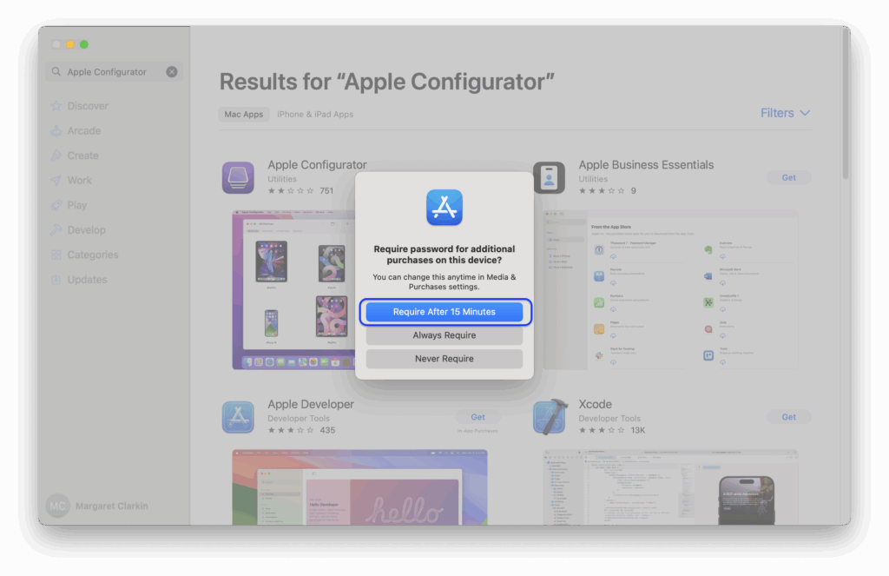
Task: Click the Discover star icon
Action: (56, 106)
